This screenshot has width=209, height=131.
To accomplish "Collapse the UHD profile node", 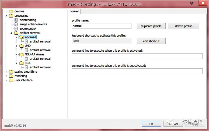I will click(16, 46).
